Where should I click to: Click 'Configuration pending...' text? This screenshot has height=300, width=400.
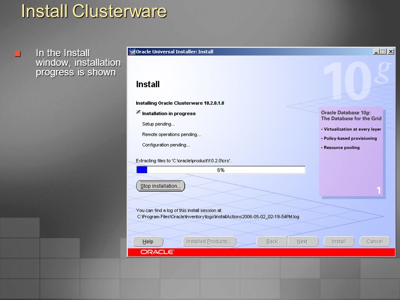coord(166,145)
